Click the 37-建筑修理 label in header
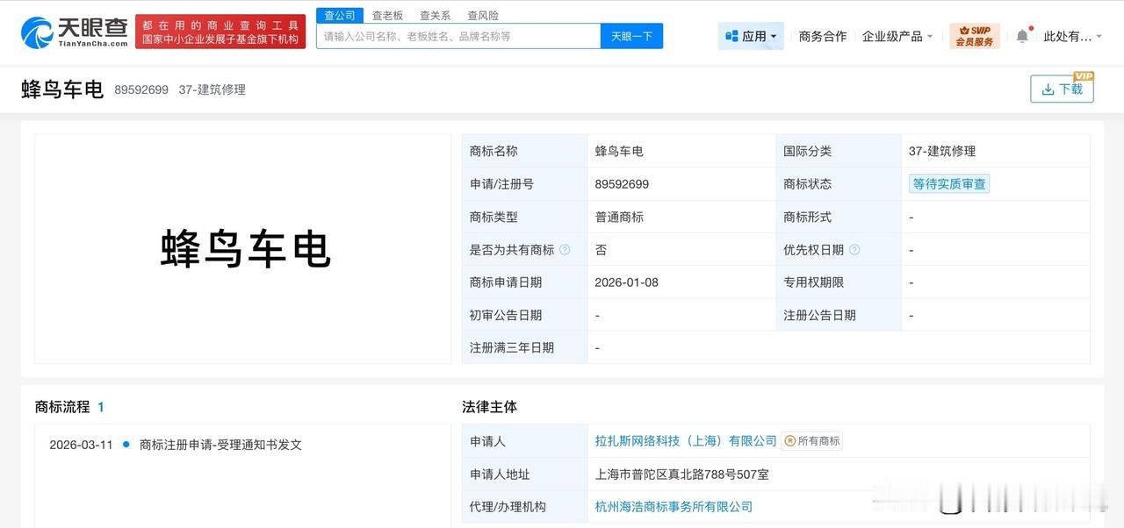Image resolution: width=1124 pixels, height=528 pixels. pos(213,89)
